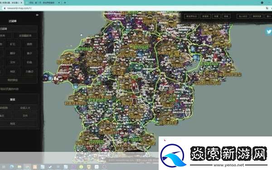
Task: Click the leftmost button in the top map toolbar
Action: coord(191,16)
